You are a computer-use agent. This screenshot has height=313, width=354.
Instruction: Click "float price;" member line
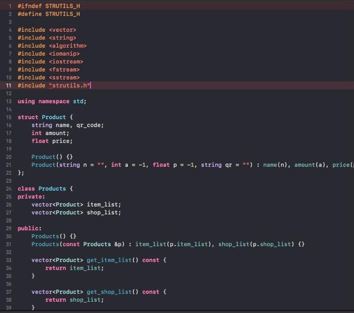[52, 141]
